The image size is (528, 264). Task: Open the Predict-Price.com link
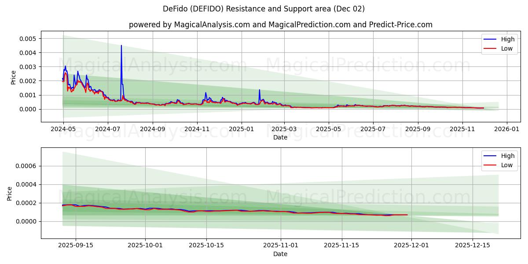click(x=402, y=25)
